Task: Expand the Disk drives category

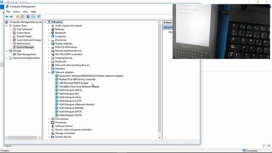Action: click(49, 40)
